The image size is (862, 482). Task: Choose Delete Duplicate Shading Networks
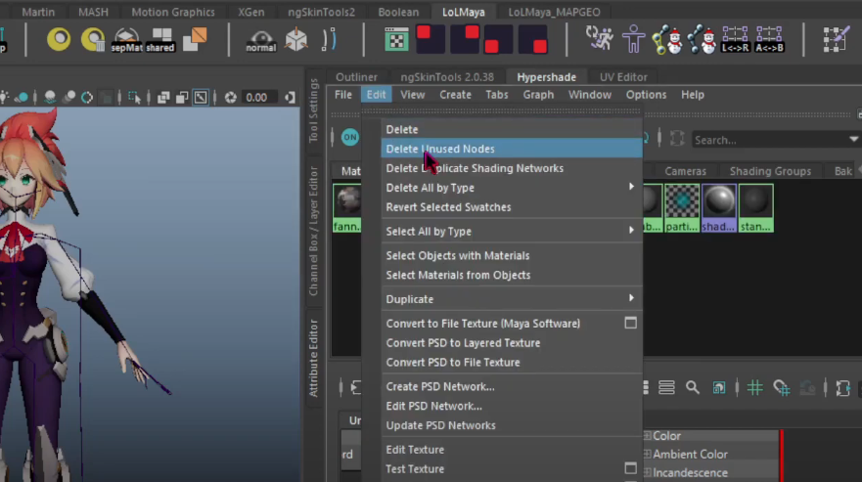click(x=512, y=168)
